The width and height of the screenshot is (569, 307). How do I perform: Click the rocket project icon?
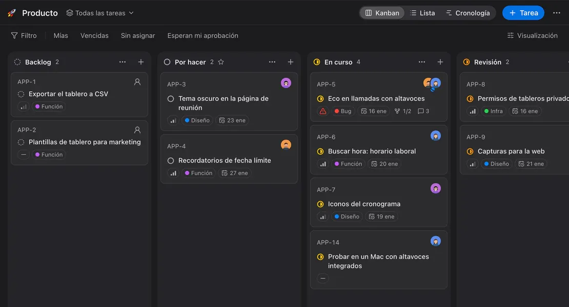coord(12,13)
